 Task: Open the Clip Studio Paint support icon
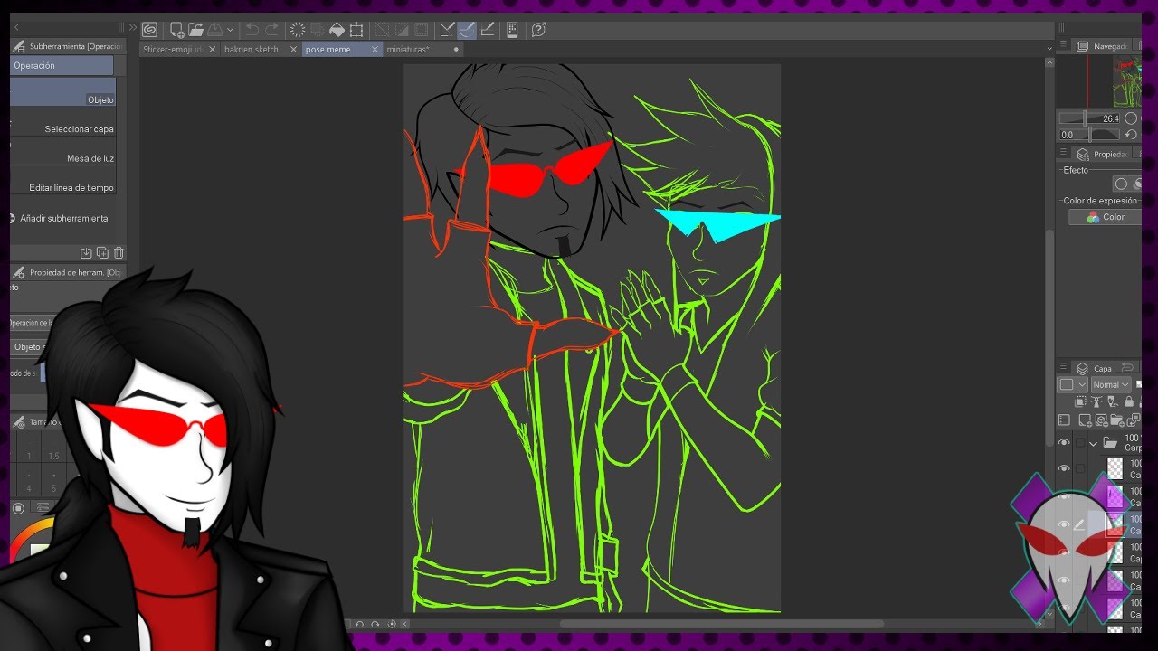pos(538,30)
